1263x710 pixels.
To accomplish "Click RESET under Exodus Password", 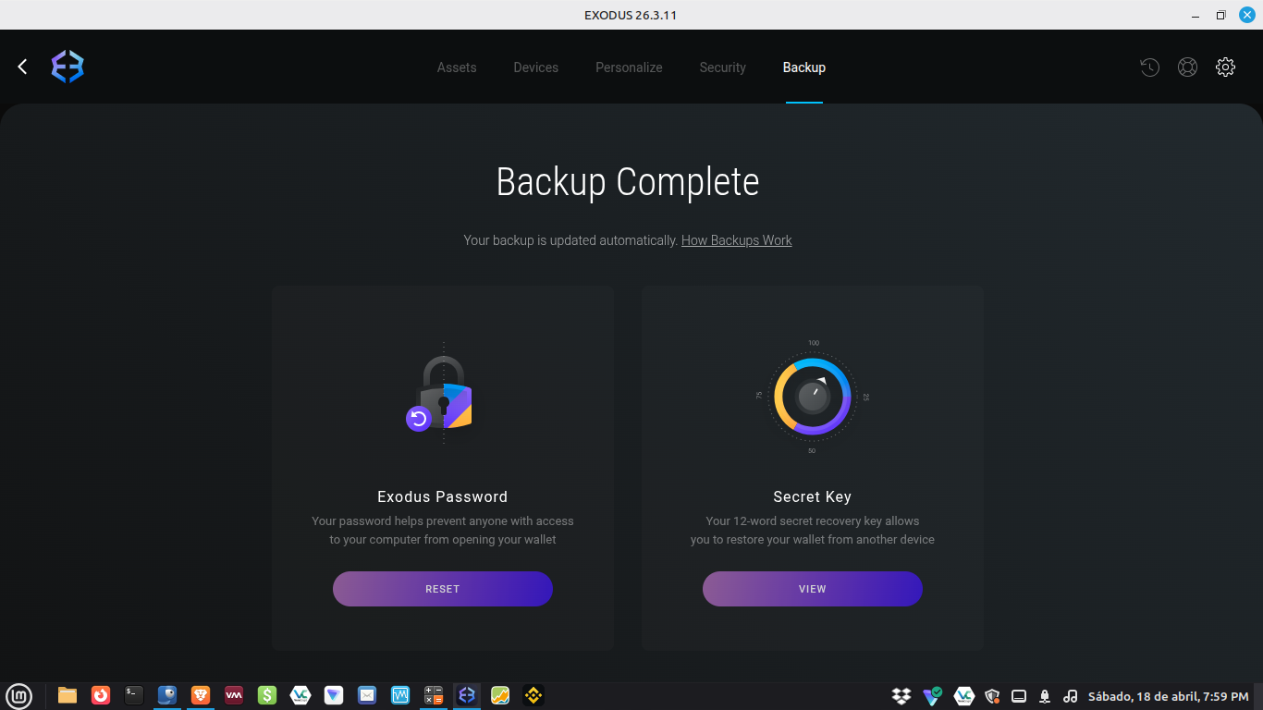I will point(443,589).
